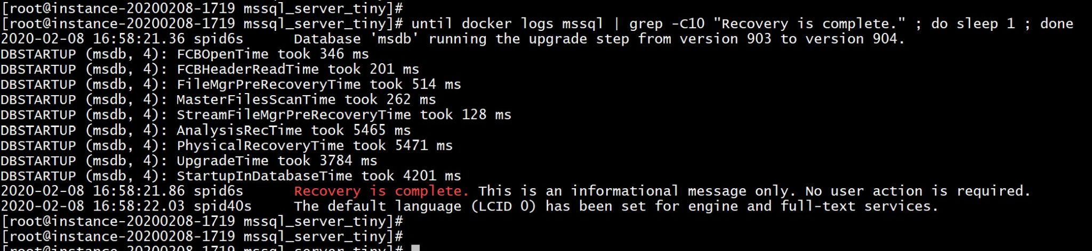Click the "MasterFilesScanTime took 262 ms" line

306,99
